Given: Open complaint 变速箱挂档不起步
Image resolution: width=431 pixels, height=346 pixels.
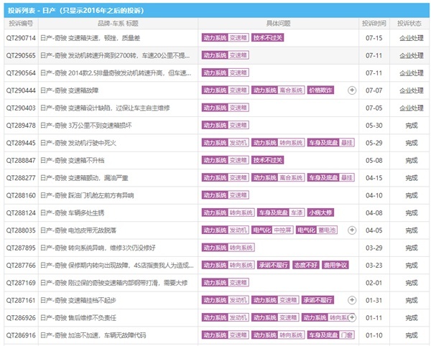Looking at the screenshot, I should pyautogui.click(x=78, y=300).
